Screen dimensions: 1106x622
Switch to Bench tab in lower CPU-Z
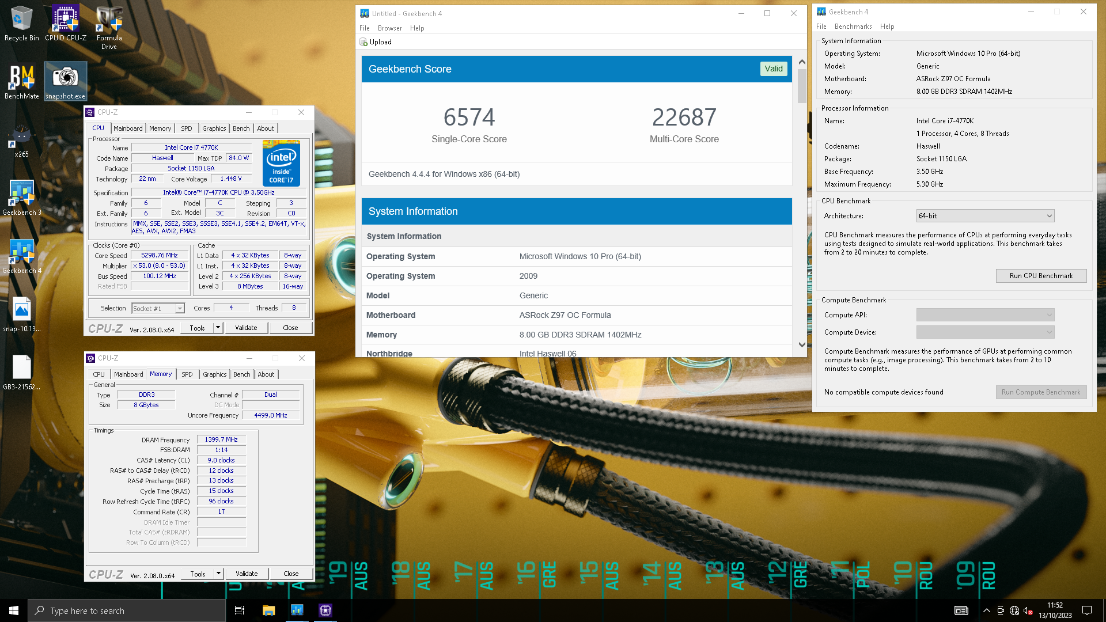tap(242, 374)
